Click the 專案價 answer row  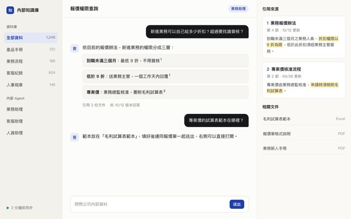[x=165, y=92]
